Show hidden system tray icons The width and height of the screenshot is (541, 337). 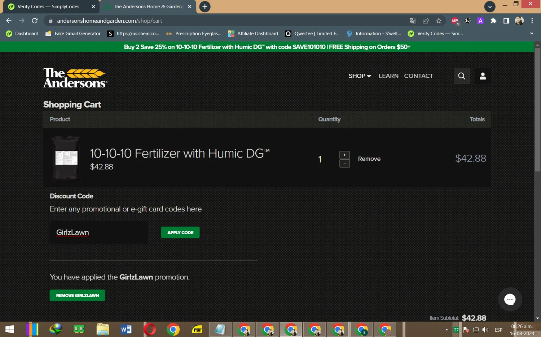pyautogui.click(x=447, y=329)
